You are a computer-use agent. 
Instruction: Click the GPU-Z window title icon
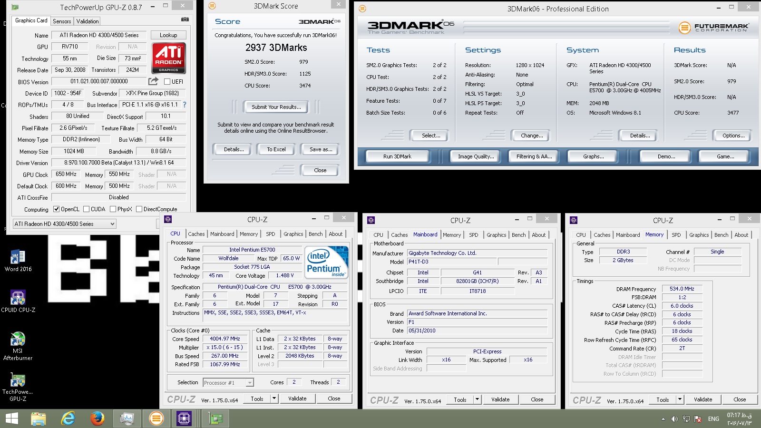coord(15,7)
